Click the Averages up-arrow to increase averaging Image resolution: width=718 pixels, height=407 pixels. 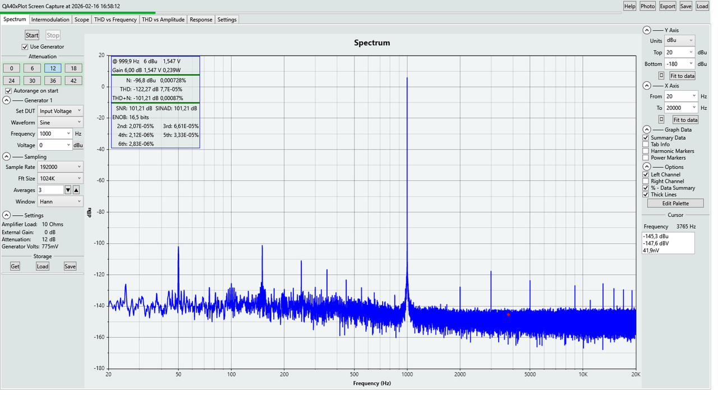(x=76, y=189)
